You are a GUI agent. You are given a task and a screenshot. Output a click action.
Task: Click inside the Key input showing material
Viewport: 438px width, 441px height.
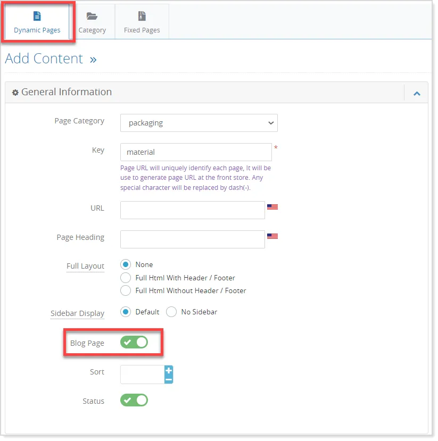coord(196,152)
